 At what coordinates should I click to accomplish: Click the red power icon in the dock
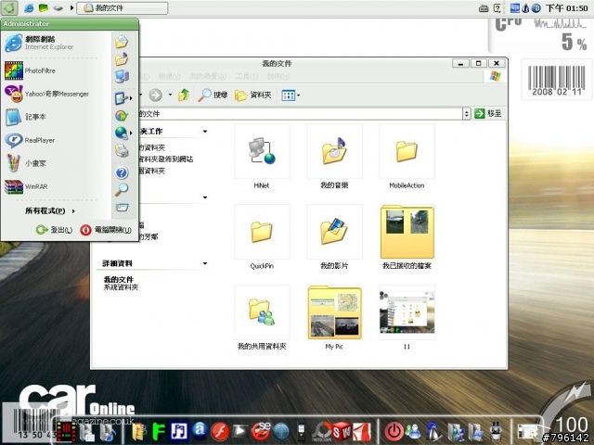pyautogui.click(x=394, y=432)
